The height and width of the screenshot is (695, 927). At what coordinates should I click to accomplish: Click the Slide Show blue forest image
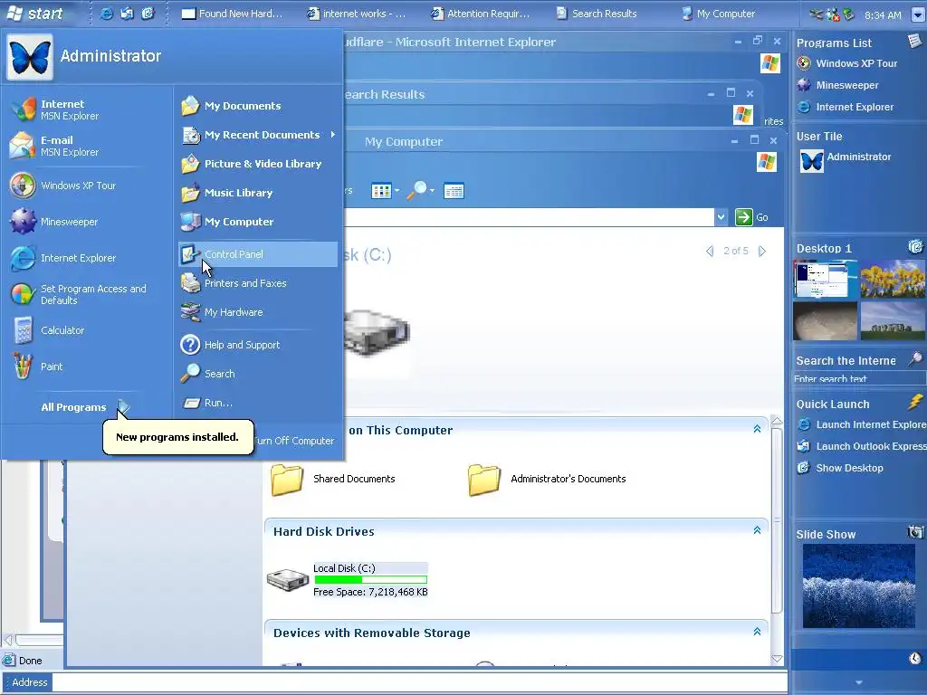pyautogui.click(x=858, y=586)
